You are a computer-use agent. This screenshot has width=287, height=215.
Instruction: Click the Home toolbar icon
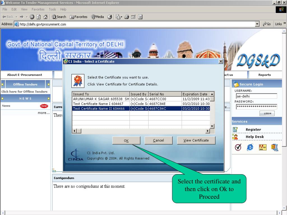(x=45, y=17)
